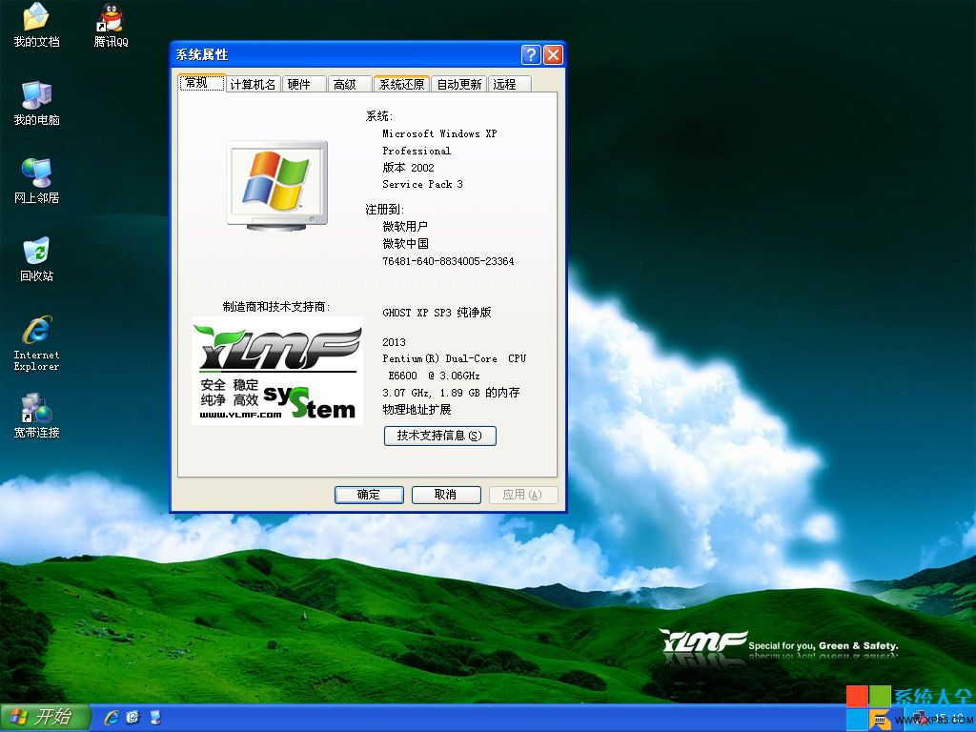Screen dimensions: 976x732
Task: Click the second quick launch icon in taskbar
Action: 133,717
